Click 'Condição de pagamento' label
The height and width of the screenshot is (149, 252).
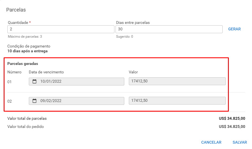pyautogui.click(x=29, y=46)
